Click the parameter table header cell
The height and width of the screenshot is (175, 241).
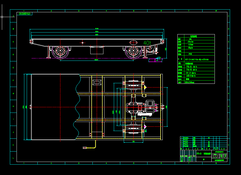199,36
